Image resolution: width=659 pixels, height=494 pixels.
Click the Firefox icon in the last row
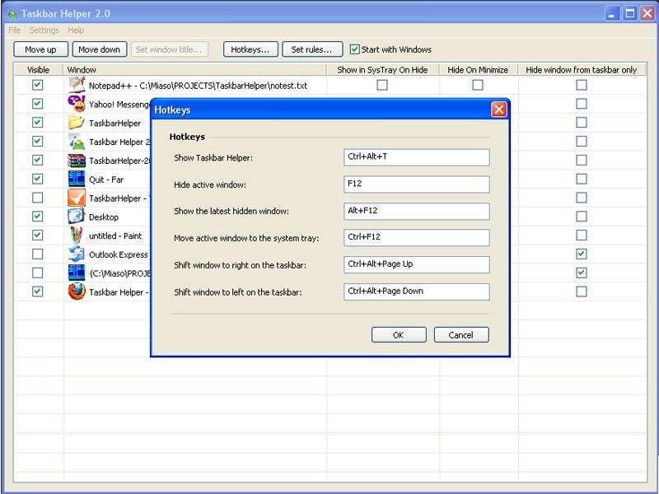77,291
